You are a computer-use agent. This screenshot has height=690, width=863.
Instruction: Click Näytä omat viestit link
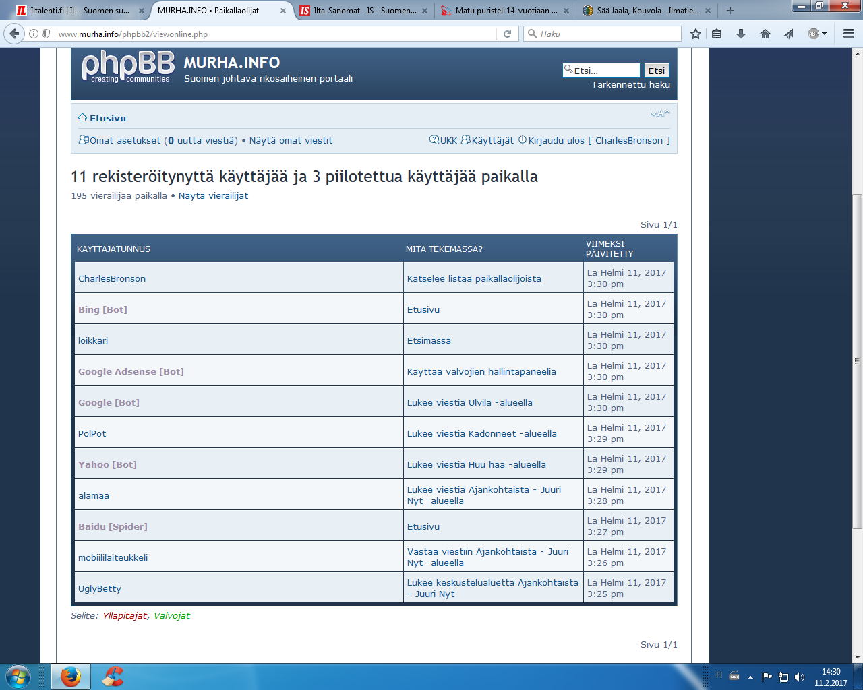pos(291,141)
